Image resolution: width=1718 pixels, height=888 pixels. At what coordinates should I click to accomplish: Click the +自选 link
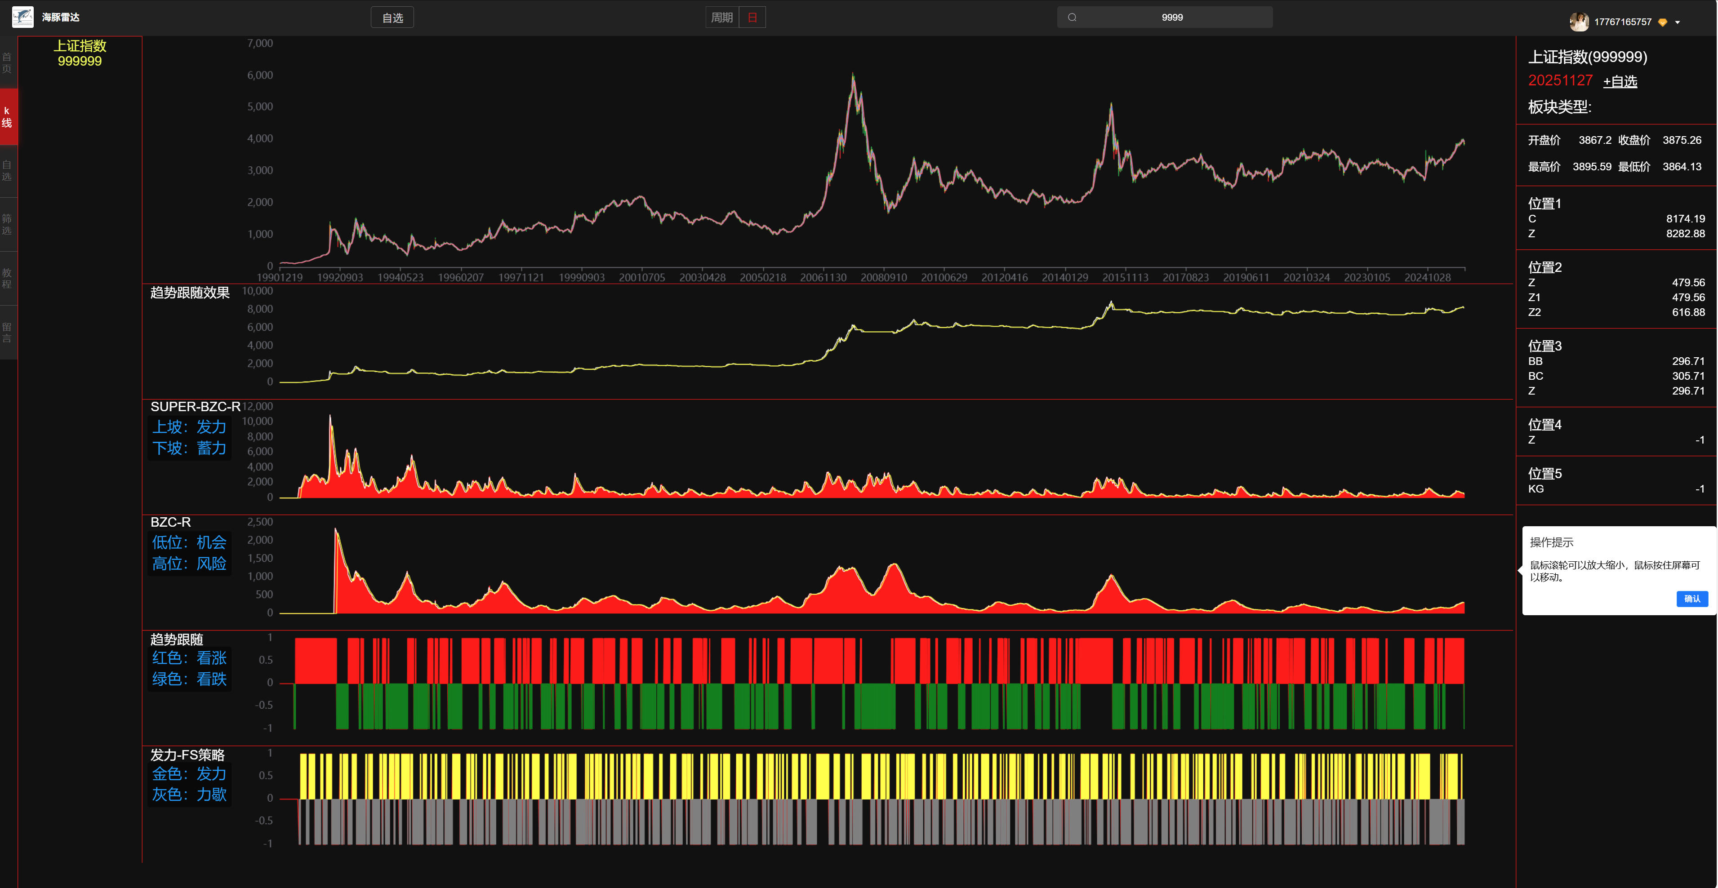[1620, 81]
